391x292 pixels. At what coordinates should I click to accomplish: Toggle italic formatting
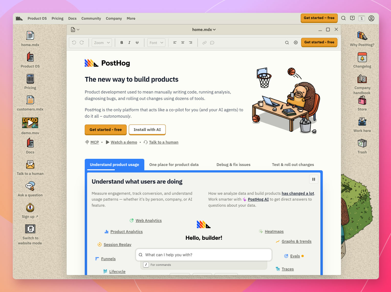[x=129, y=43]
